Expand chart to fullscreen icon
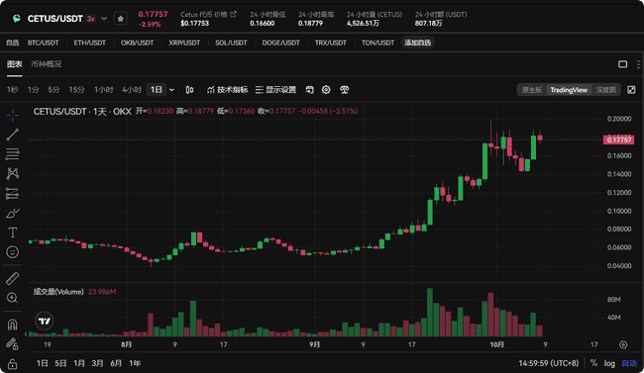The width and height of the screenshot is (644, 373). click(631, 90)
